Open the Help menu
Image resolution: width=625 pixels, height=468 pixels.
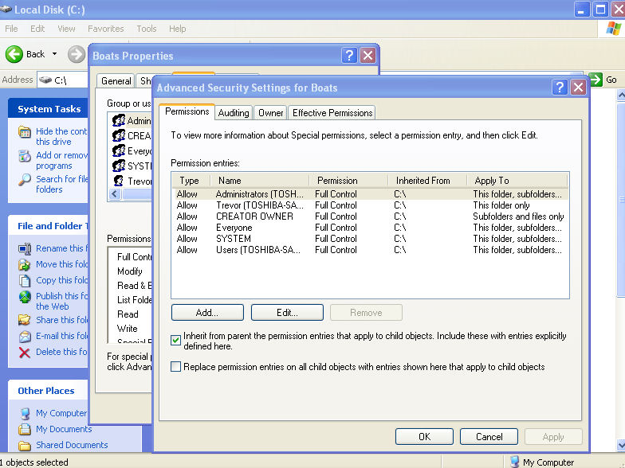pyautogui.click(x=177, y=29)
